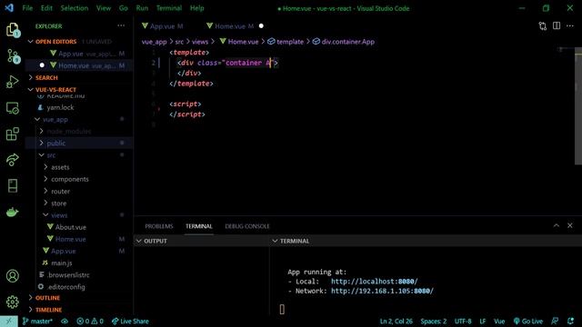This screenshot has width=582, height=327.
Task: Open remote window indicator in status bar
Action: [9, 321]
